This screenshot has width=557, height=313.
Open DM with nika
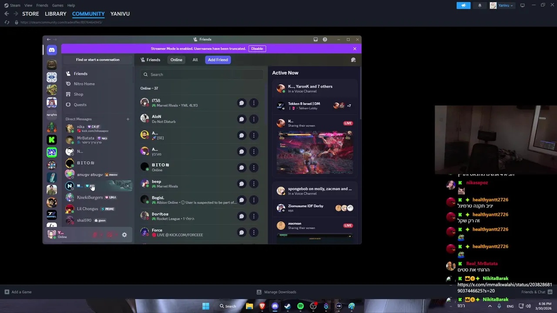pyautogui.click(x=98, y=129)
